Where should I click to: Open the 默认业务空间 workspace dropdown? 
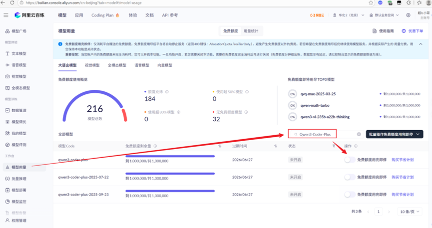(x=384, y=15)
